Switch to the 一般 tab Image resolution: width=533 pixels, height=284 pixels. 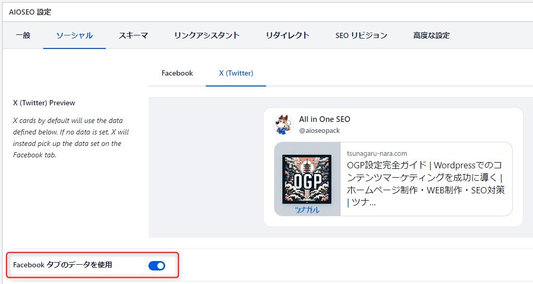(x=23, y=35)
